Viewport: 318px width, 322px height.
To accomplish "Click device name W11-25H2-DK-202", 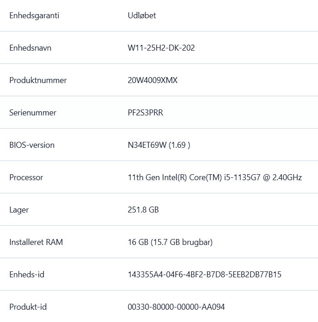I will (x=161, y=48).
